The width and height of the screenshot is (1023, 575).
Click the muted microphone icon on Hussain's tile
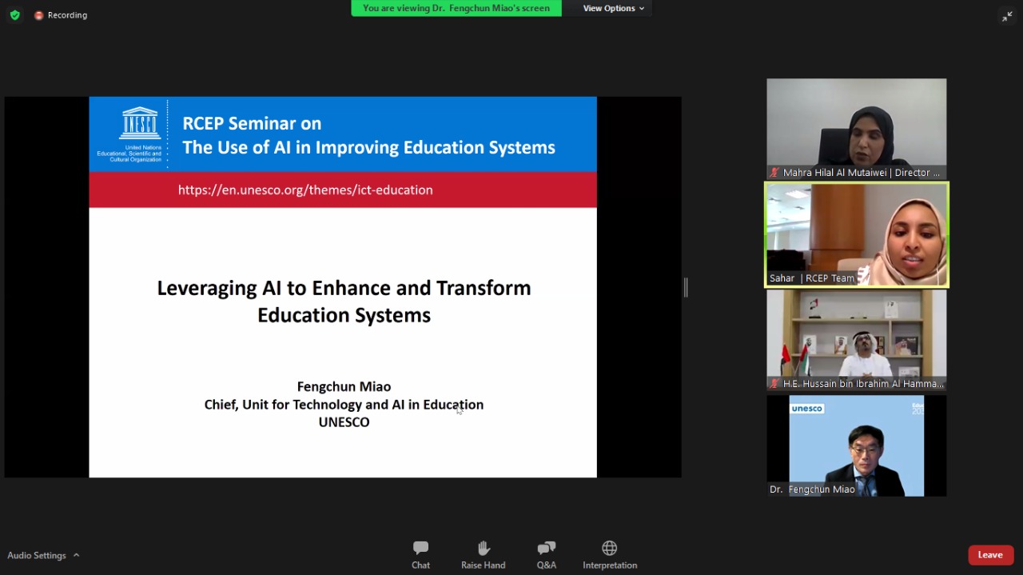coord(774,384)
